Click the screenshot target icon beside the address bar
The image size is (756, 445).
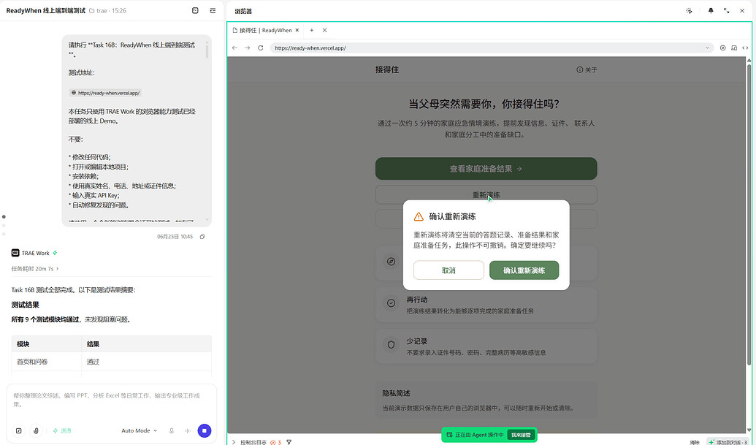point(722,47)
